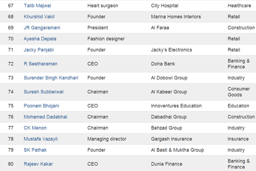
Task: Open CK Menon's profile link
Action: pos(35,128)
